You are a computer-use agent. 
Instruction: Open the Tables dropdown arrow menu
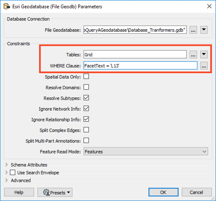click(204, 55)
